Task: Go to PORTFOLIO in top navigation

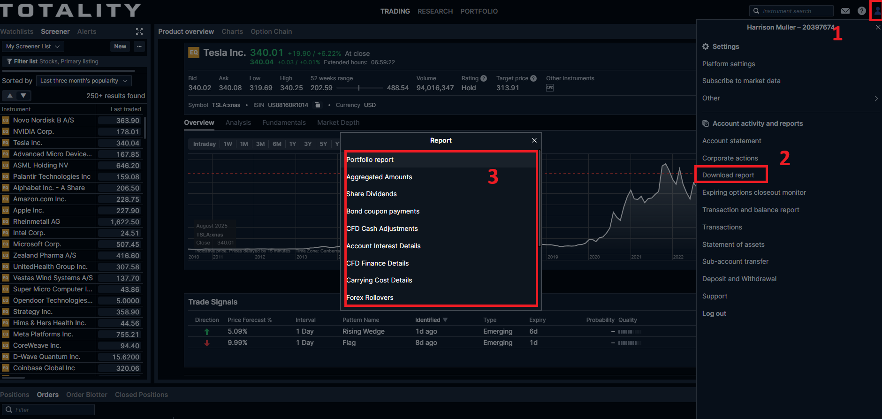Action: 479,11
